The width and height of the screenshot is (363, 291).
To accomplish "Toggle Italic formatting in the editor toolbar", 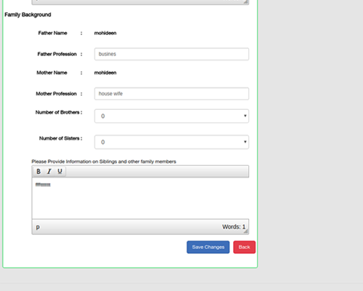I will 49,172.
